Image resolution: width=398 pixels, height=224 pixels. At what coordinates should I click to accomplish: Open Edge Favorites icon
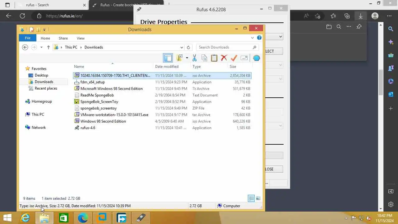tap(333, 16)
